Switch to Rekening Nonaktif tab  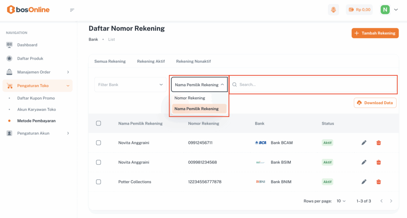click(x=193, y=61)
